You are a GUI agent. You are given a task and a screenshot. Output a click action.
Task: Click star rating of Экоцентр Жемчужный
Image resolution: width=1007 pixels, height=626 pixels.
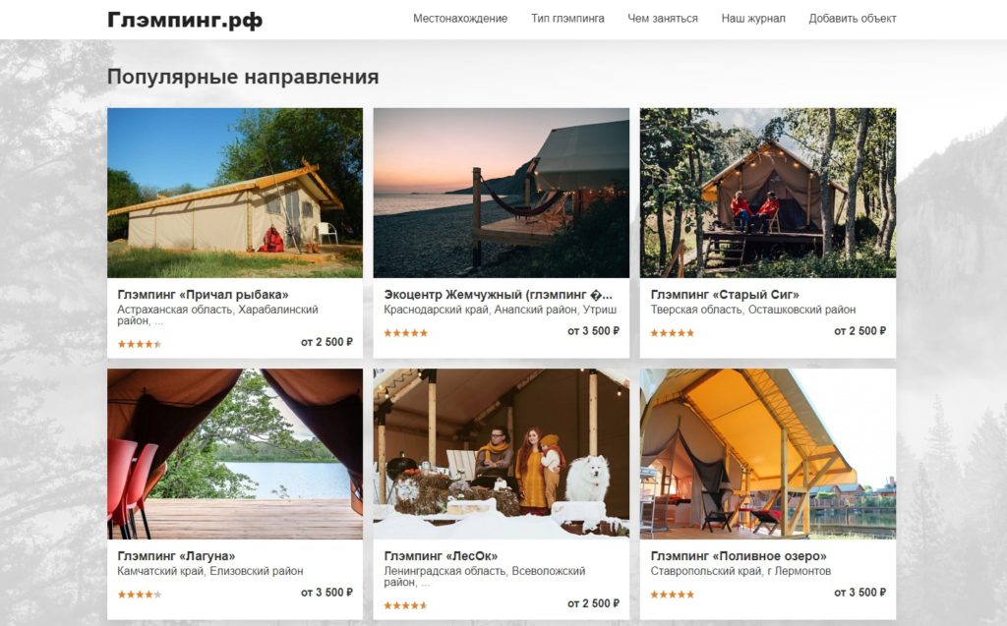tap(406, 333)
